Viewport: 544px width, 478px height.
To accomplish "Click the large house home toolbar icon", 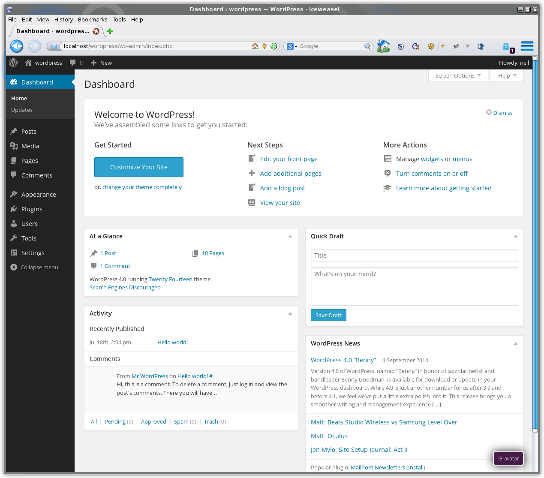I will (383, 46).
